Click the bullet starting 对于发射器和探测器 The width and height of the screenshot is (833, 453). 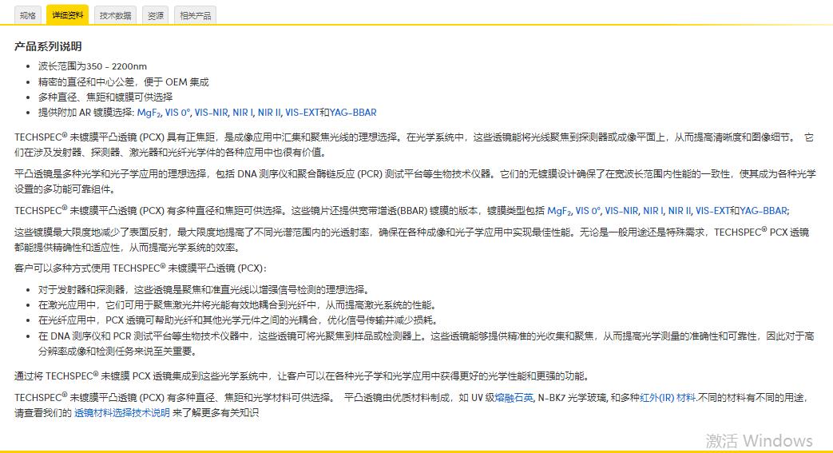point(204,290)
